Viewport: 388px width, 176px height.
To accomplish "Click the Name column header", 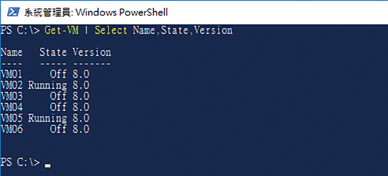I will pos(11,52).
